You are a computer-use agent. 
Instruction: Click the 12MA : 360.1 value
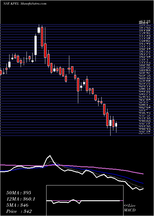[x=21, y=199]
